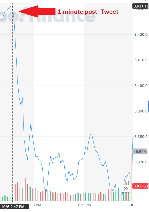Click the partially hidden 3:00 PM axis label

coord(35,205)
